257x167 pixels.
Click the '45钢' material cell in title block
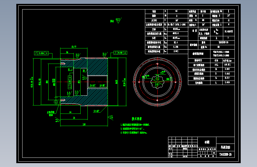click(207, 142)
